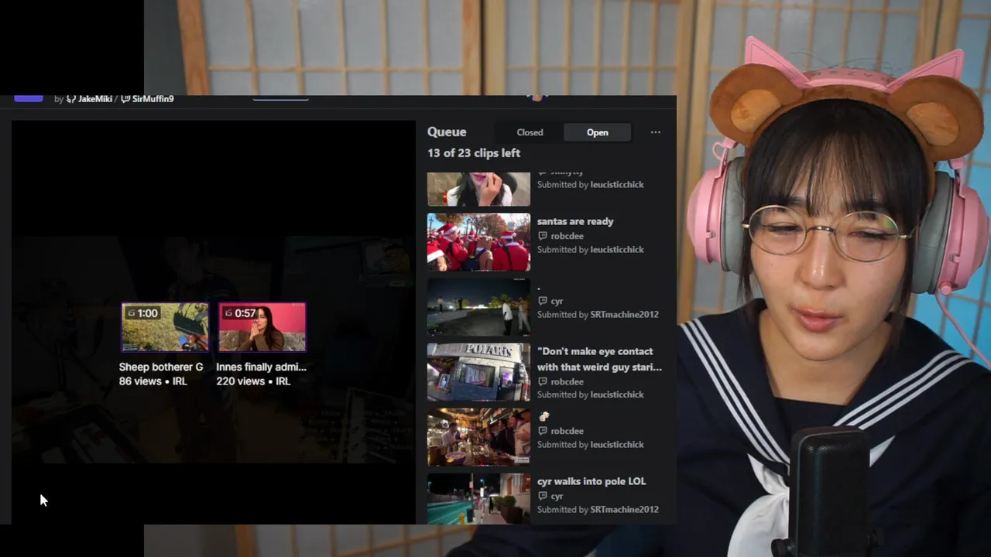991x557 pixels.
Task: Click robcdee channel name under 'santas are ready'
Action: (568, 236)
